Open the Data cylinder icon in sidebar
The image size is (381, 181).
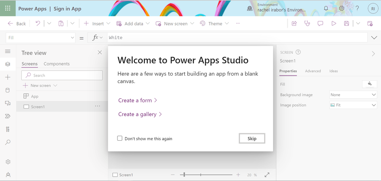tap(8, 90)
